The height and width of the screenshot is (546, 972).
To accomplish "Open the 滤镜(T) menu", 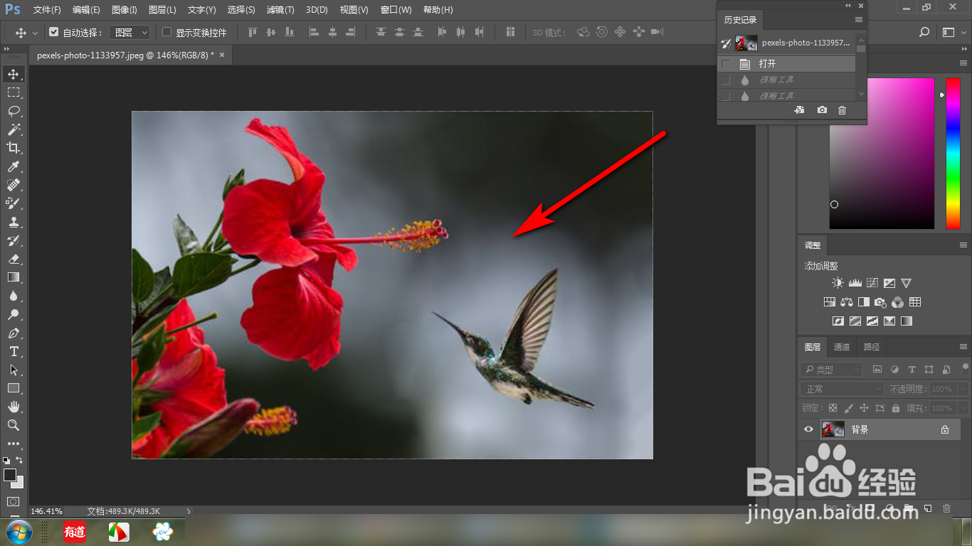I will tap(280, 10).
